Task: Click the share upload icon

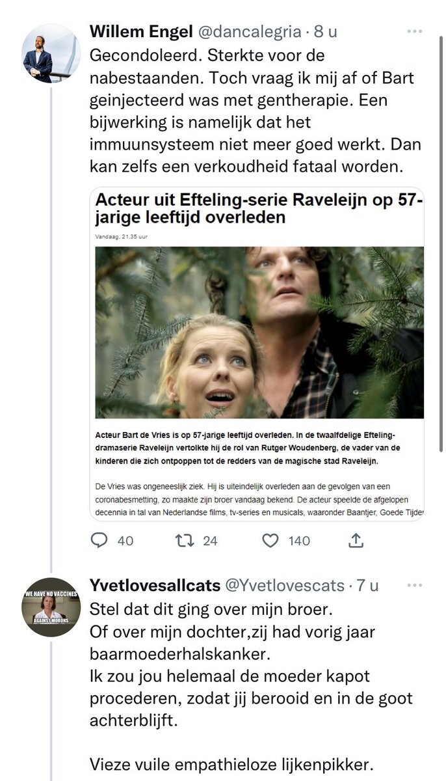Action: click(356, 540)
